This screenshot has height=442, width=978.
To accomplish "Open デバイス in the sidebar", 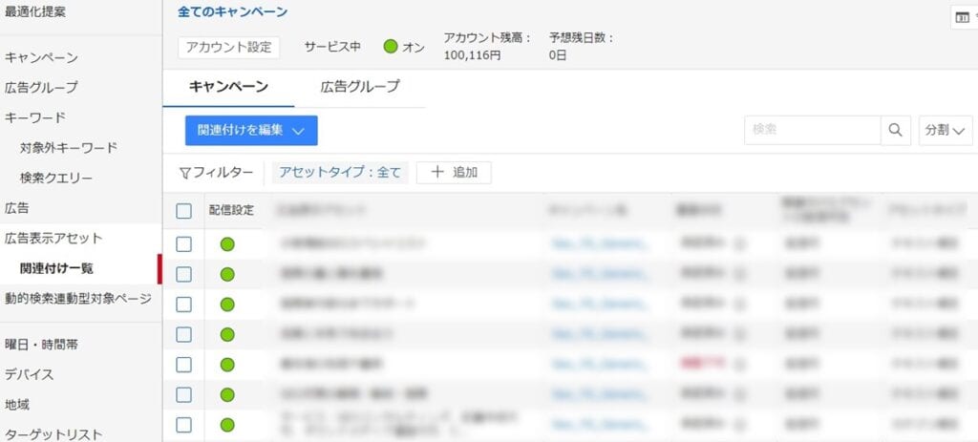I will pyautogui.click(x=30, y=374).
